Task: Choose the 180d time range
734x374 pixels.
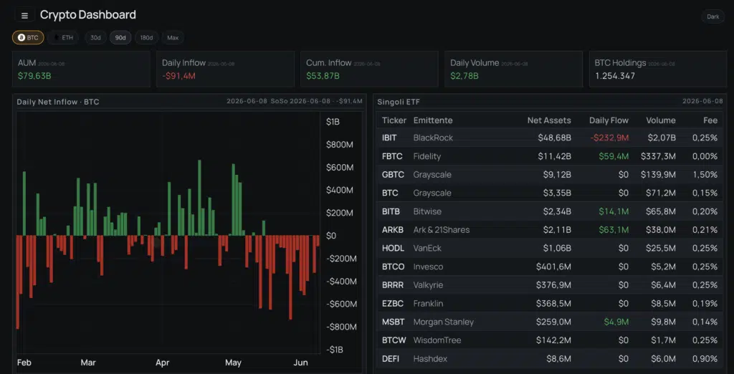Action: [x=146, y=37]
